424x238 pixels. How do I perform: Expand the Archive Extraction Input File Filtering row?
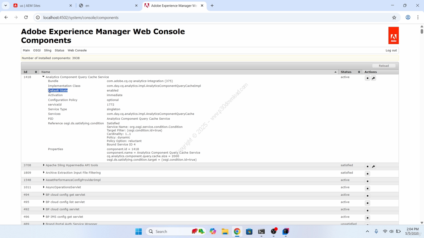coord(43,173)
